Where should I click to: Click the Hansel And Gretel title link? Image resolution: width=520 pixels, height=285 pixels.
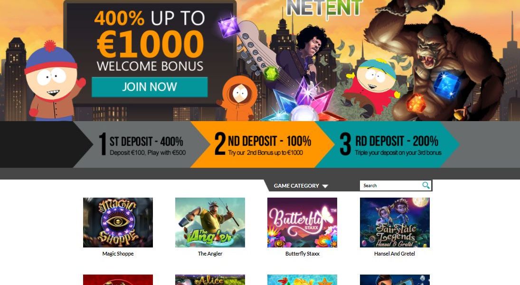tap(395, 254)
